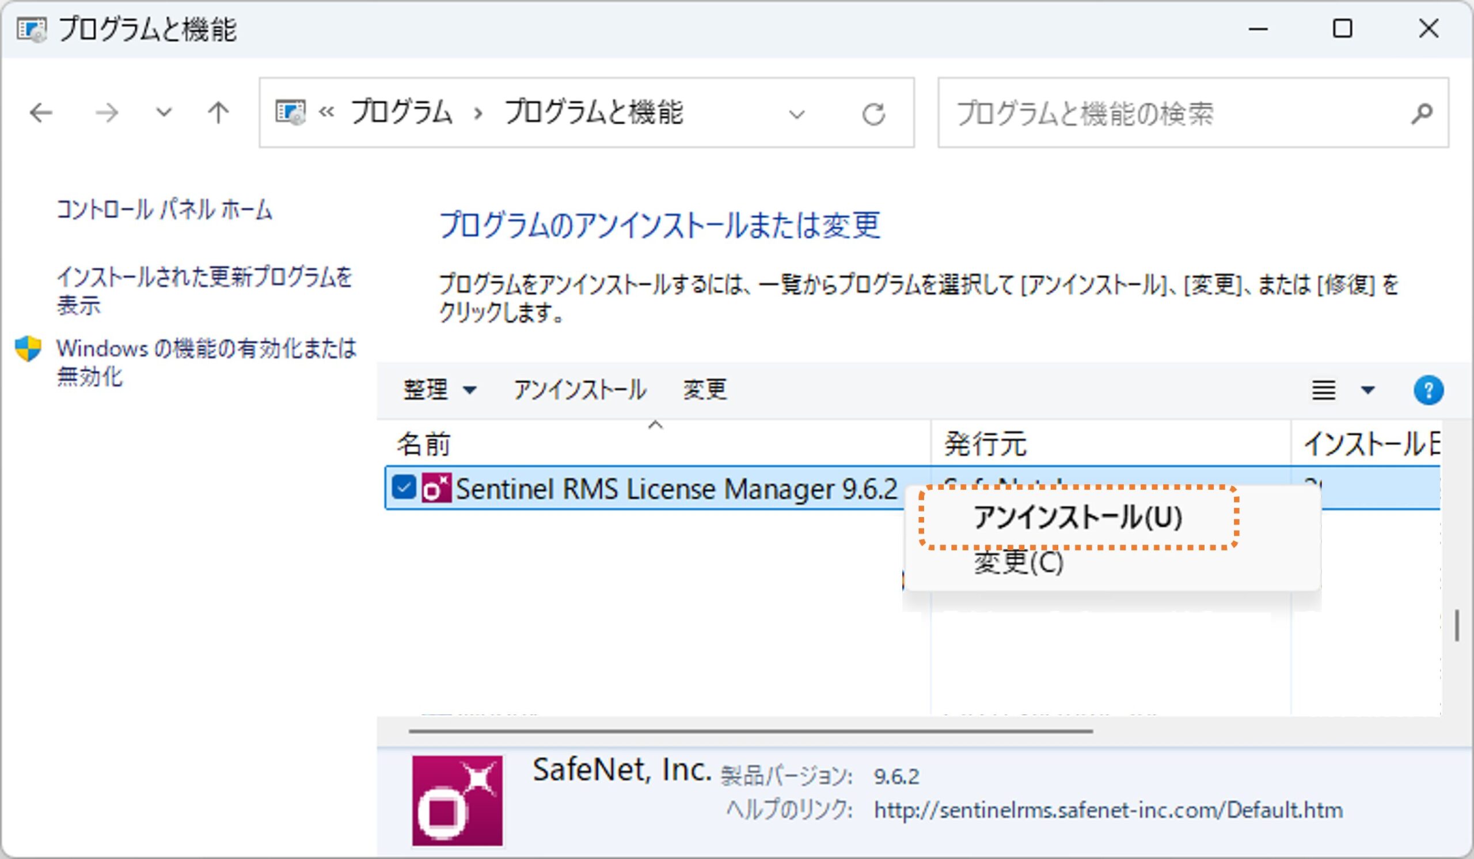This screenshot has height=859, width=1474.
Task: Close the プログラムと機能 window
Action: (x=1429, y=29)
